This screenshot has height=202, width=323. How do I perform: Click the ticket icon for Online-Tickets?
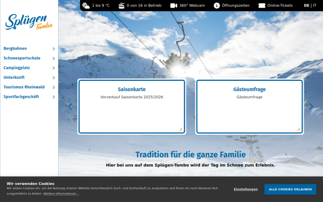(262, 5)
